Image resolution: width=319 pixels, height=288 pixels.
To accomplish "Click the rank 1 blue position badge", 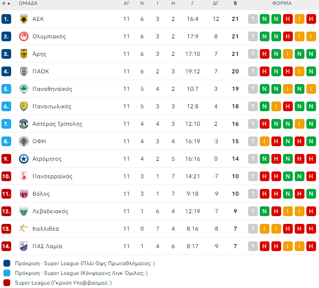I will click(6, 19).
